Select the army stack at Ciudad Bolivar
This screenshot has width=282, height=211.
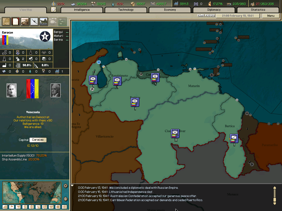click(x=175, y=133)
